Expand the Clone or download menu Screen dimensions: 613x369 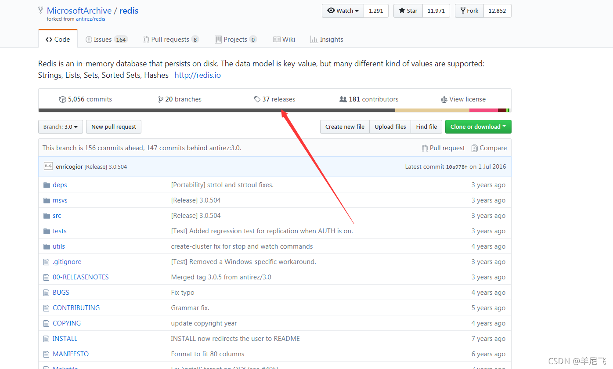coord(478,127)
